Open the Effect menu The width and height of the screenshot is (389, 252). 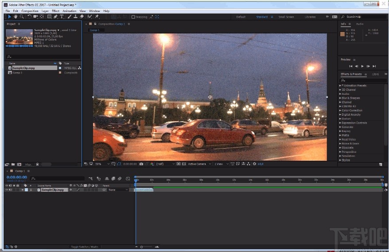(x=55, y=11)
